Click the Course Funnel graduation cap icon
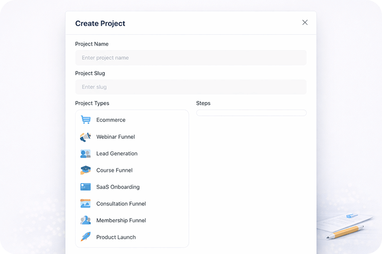This screenshot has height=254, width=382. tap(85, 170)
